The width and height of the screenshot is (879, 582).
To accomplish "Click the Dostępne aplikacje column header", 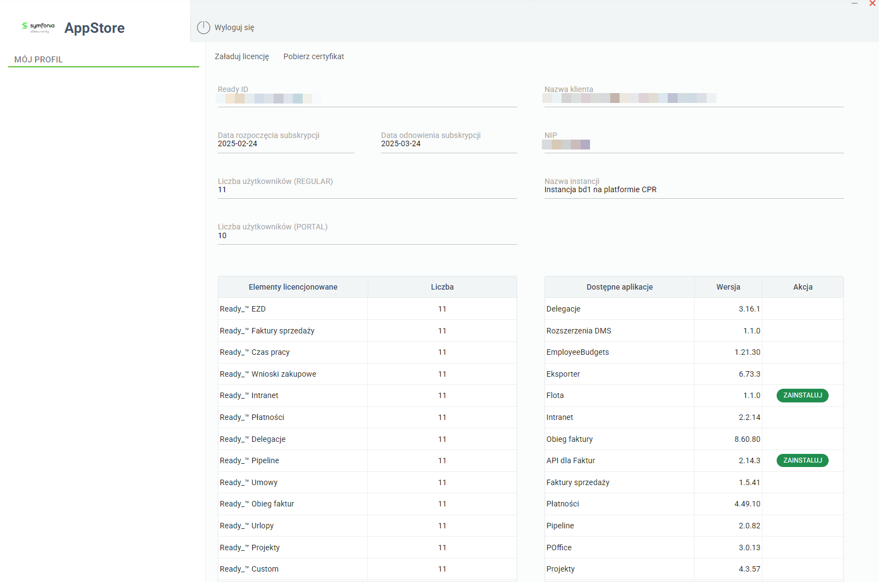I will click(x=620, y=287).
